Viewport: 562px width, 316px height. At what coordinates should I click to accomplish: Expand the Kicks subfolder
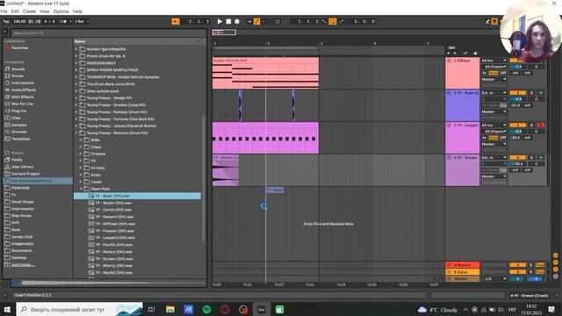point(81,175)
